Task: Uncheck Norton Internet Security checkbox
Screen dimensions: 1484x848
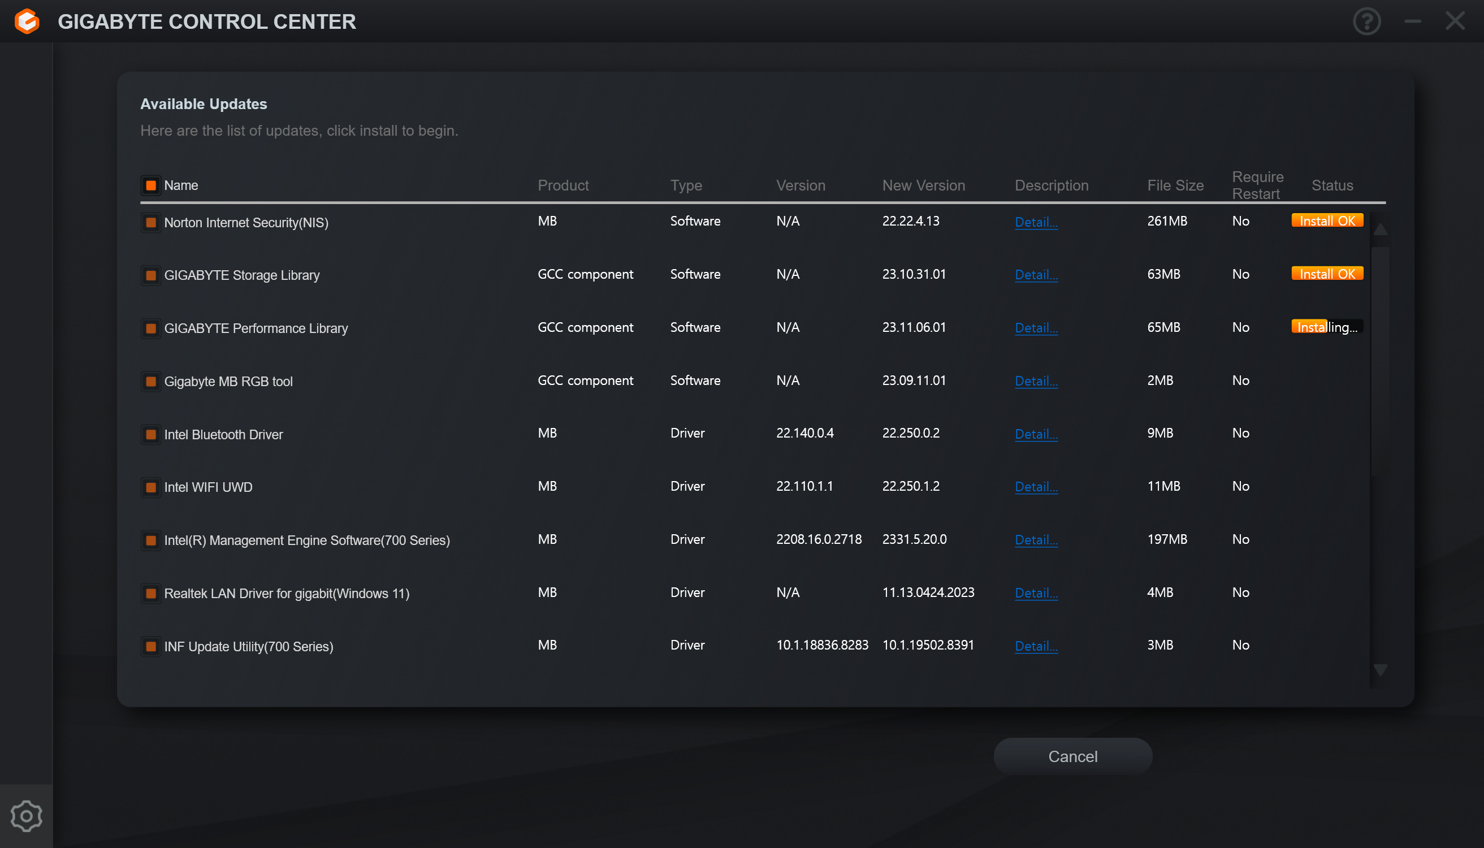Action: 151,223
